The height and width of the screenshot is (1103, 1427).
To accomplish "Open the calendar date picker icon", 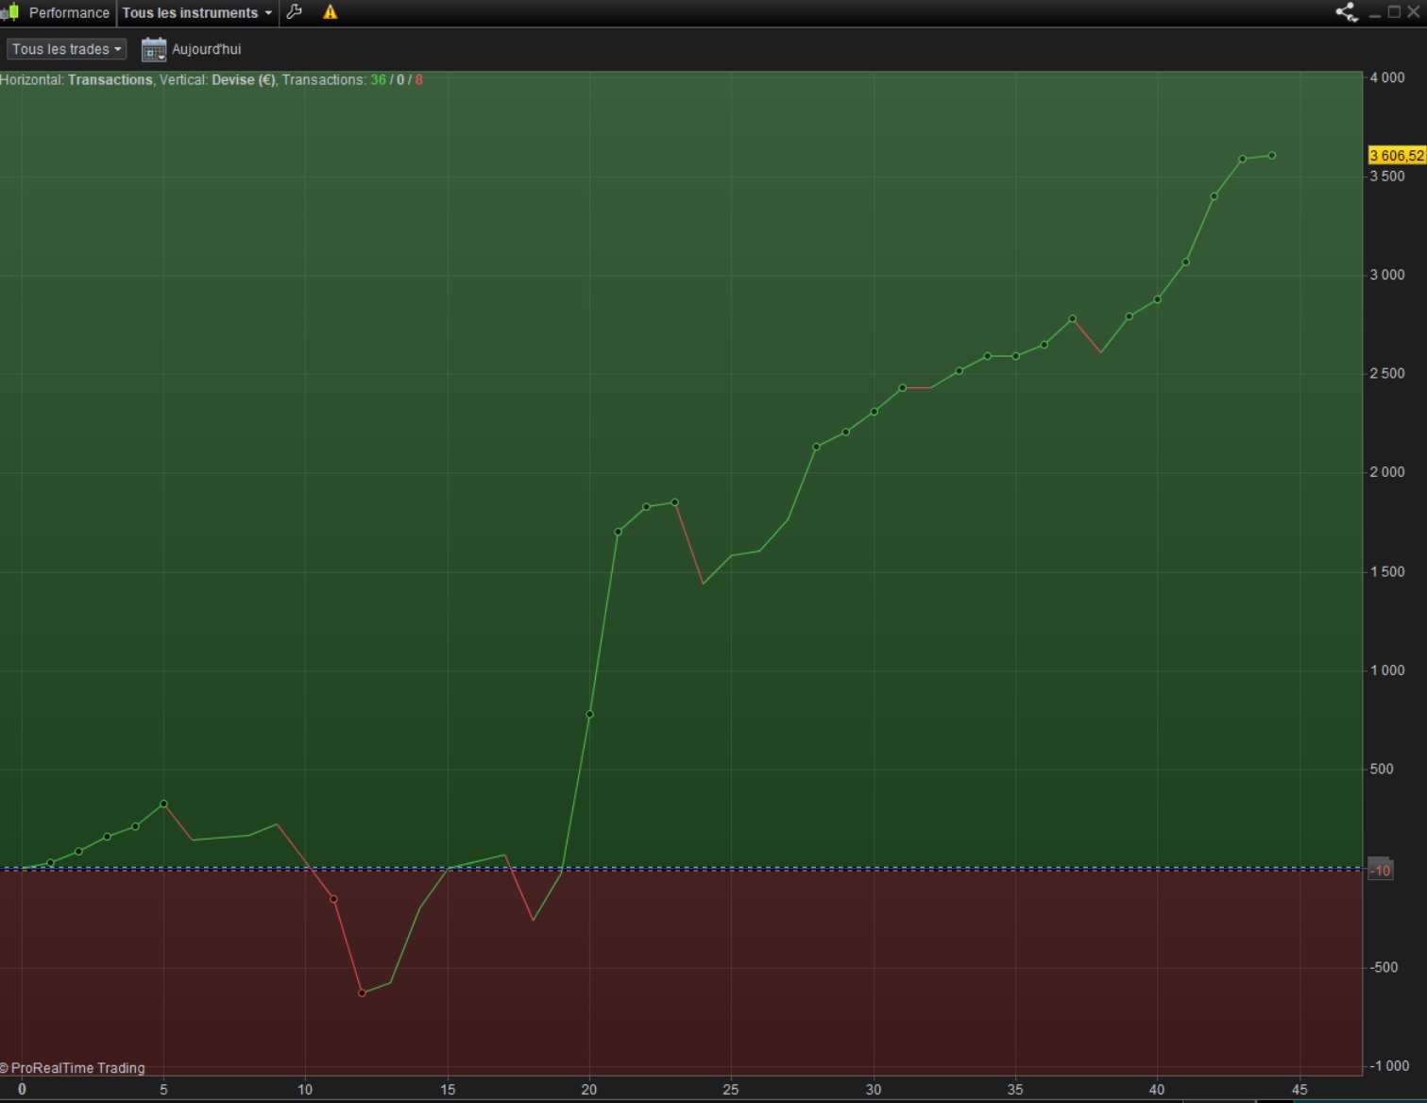I will coord(153,49).
